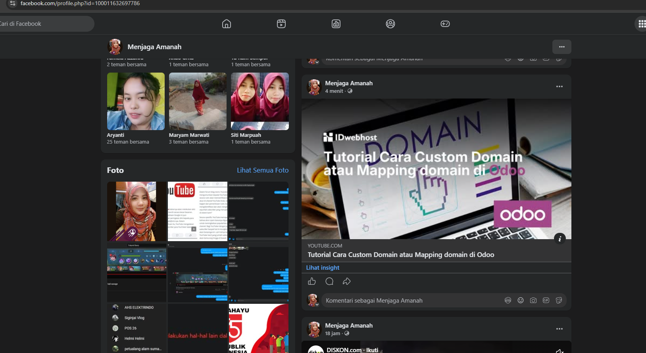Image resolution: width=646 pixels, height=353 pixels.
Task: Like the Odoo tutorial post
Action: (x=312, y=281)
